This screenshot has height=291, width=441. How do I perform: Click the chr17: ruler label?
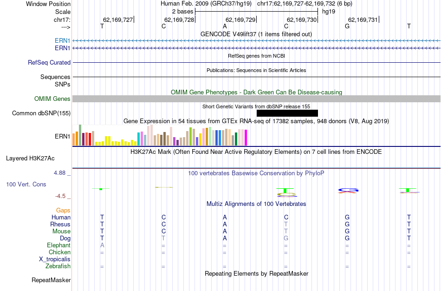tap(62, 20)
